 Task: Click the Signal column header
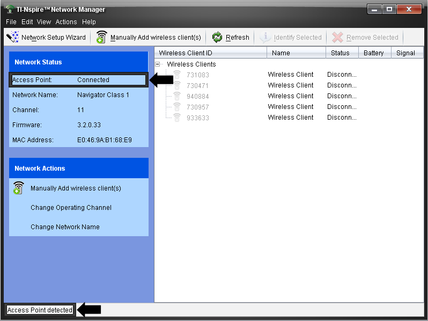point(405,53)
